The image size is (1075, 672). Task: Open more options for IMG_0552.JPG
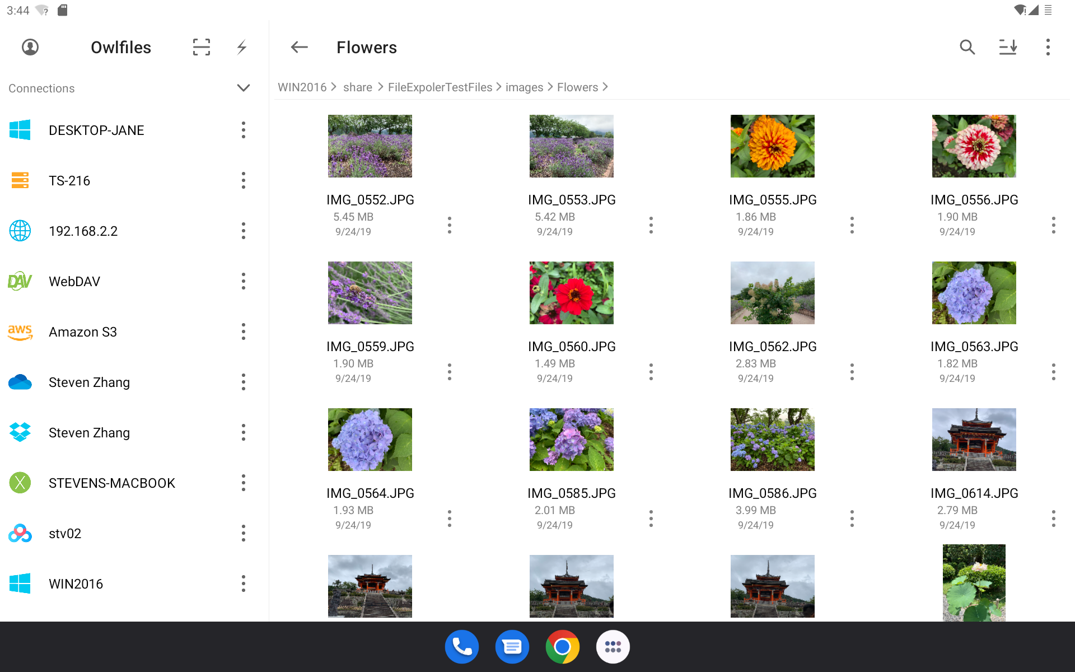point(450,225)
